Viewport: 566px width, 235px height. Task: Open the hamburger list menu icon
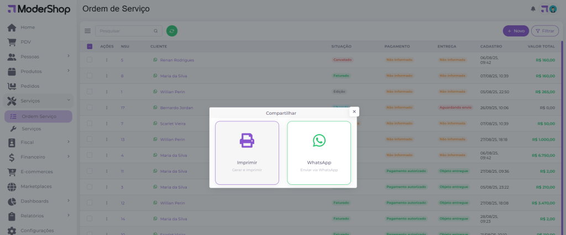click(87, 31)
